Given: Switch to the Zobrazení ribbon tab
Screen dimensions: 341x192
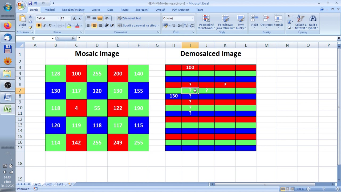Looking at the screenshot, I should [142, 10].
